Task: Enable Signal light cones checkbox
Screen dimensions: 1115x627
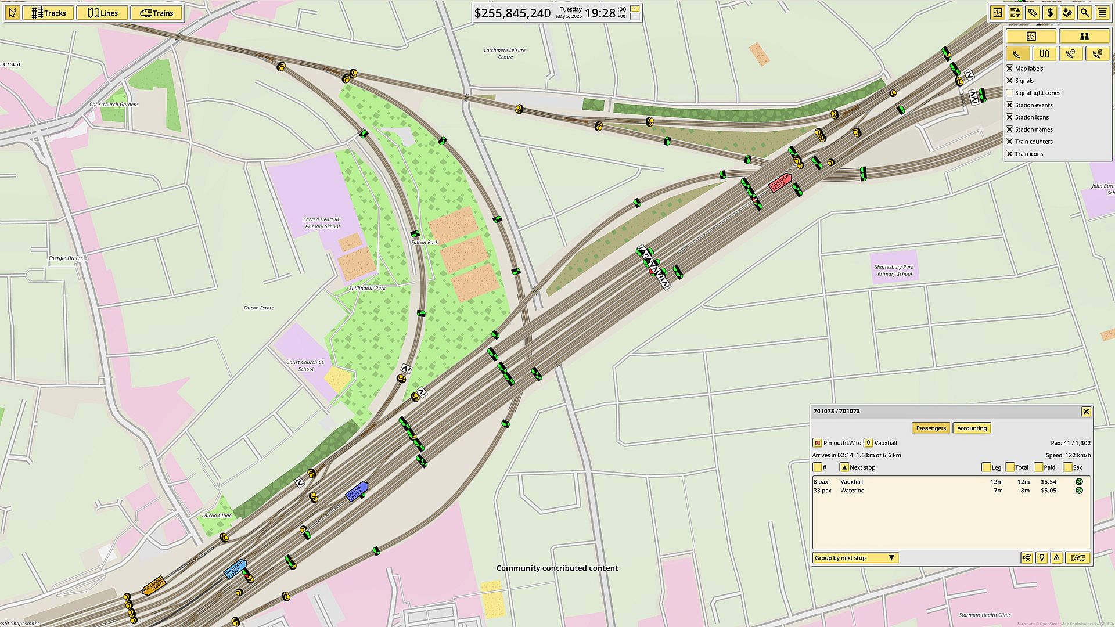Action: (1009, 93)
